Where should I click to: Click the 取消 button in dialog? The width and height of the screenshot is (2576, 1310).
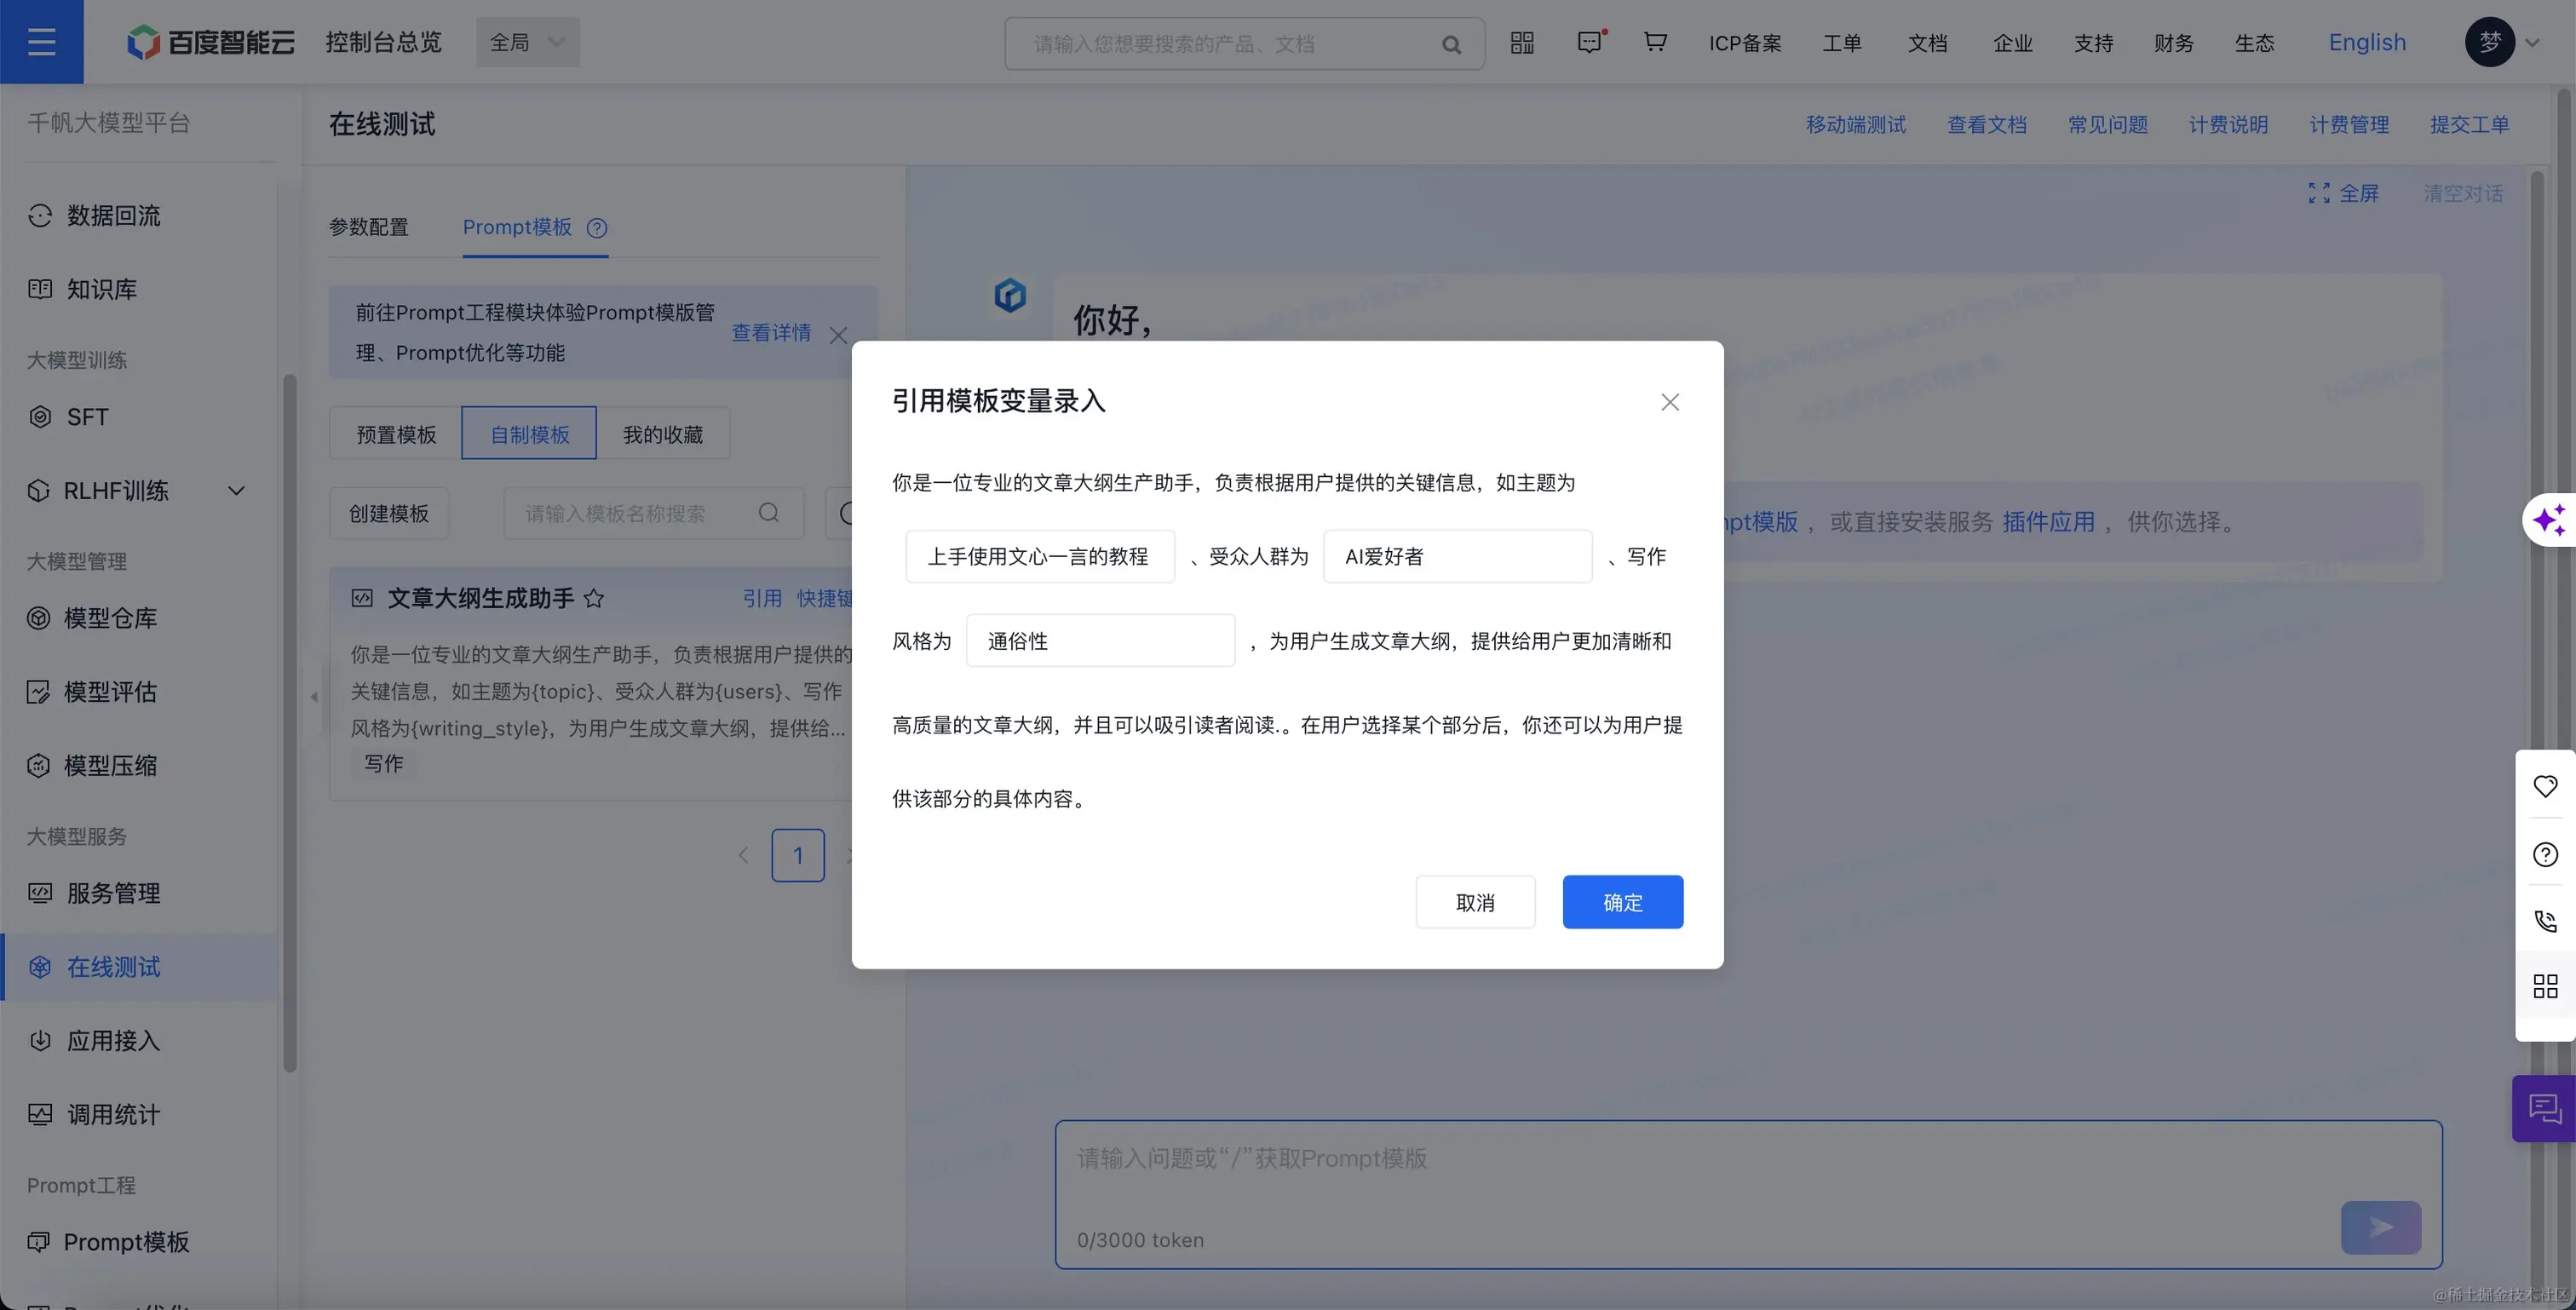[x=1475, y=902]
